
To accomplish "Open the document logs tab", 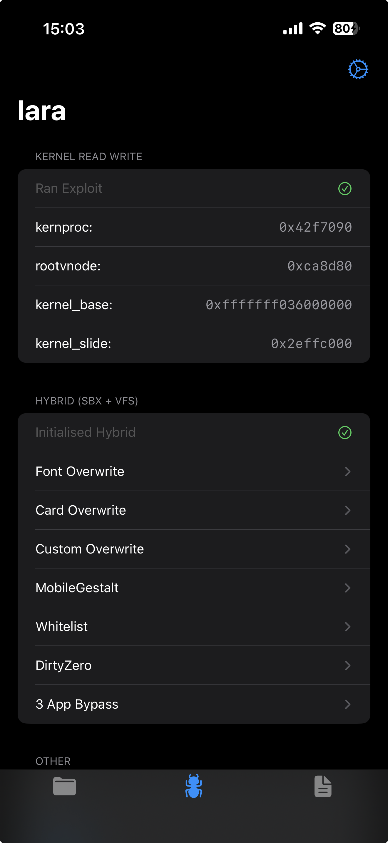I will [x=323, y=786].
